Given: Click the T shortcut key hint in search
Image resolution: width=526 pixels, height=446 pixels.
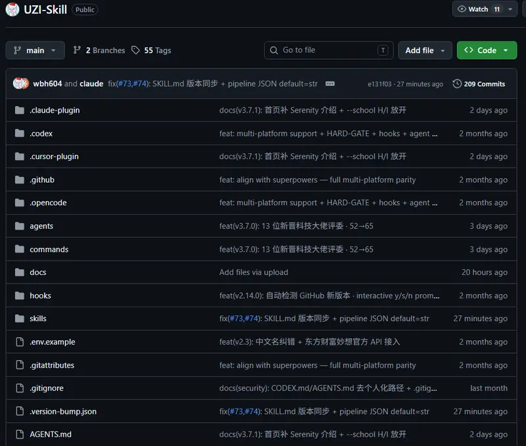Looking at the screenshot, I should click(383, 51).
